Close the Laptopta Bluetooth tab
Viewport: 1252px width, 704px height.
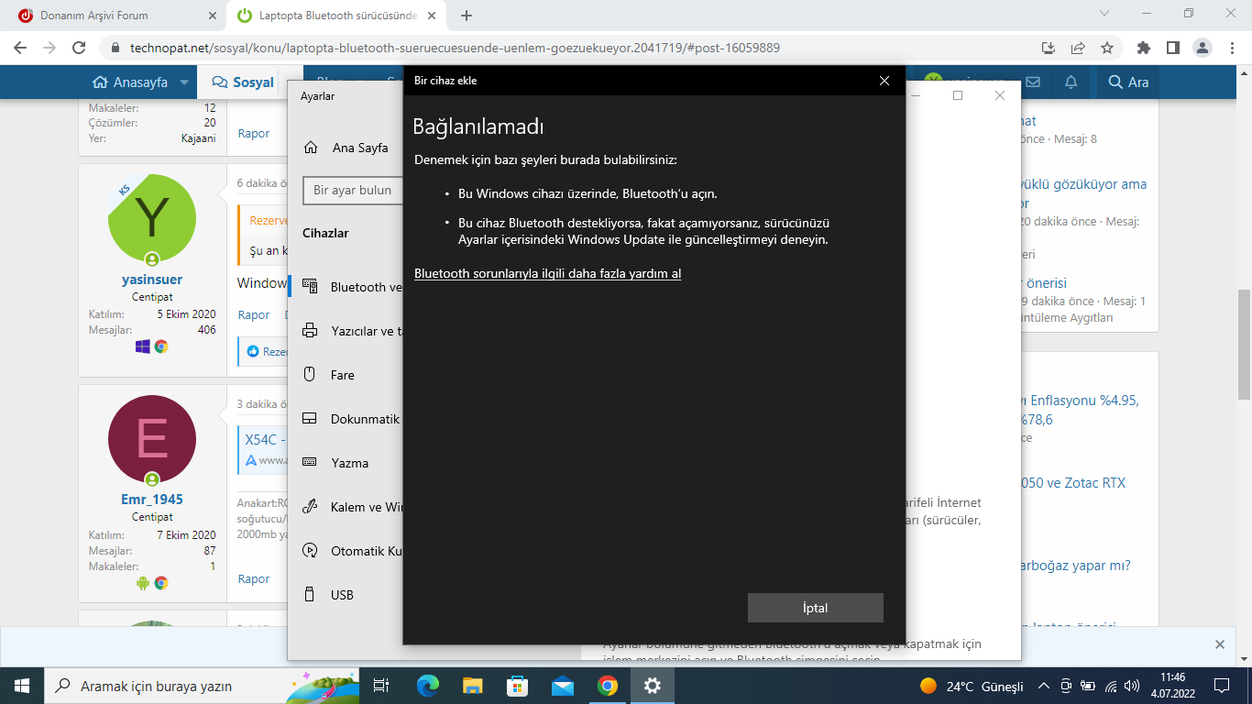click(432, 16)
